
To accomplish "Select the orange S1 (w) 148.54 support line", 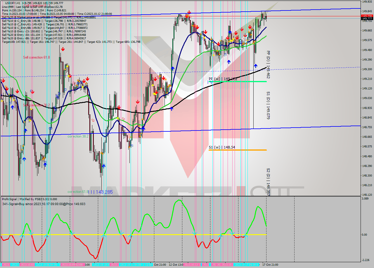I will point(237,150).
